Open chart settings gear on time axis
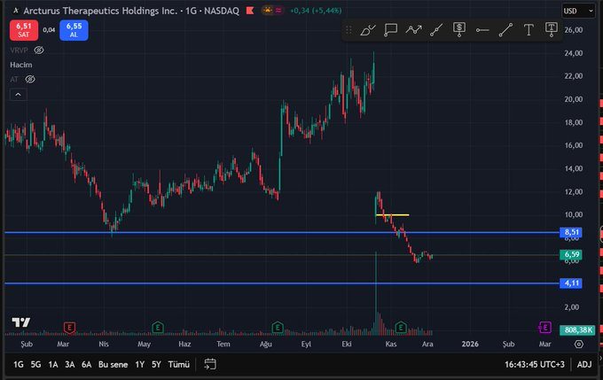The height and width of the screenshot is (380, 603). coord(578,344)
